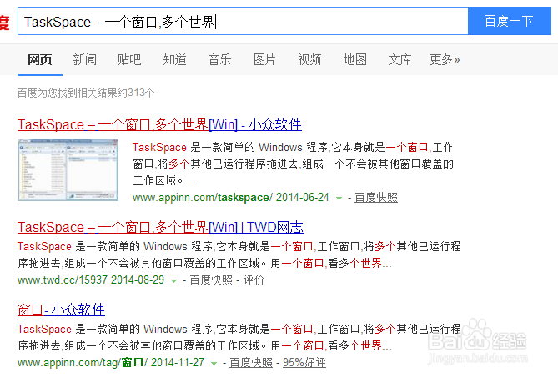Open the first result titled 小众软件
This screenshot has width=558, height=378.
tap(159, 124)
